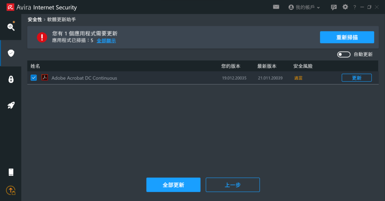Click the 適當 risk label
Viewport: 385px width, 201px height.
tap(298, 78)
